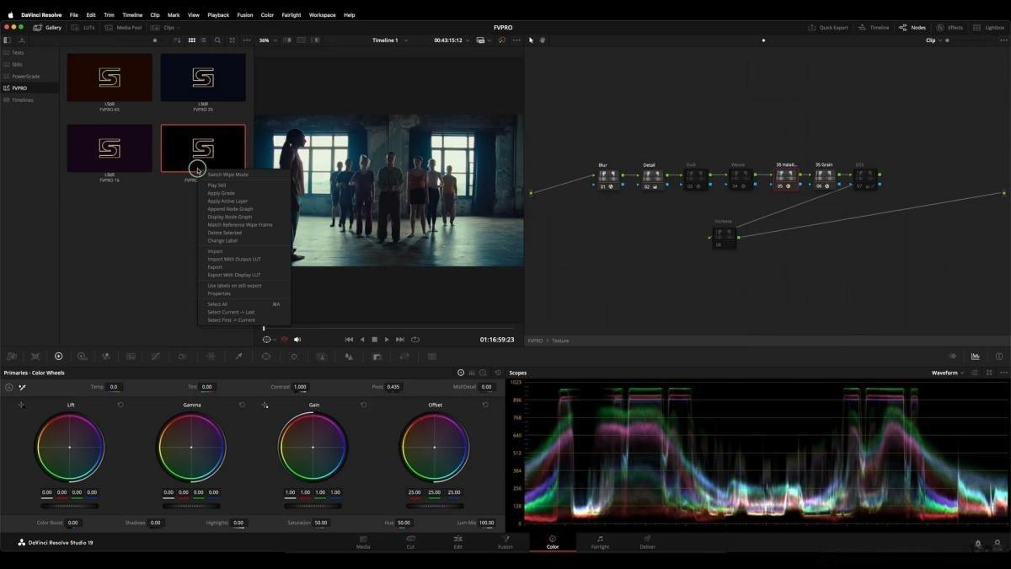
Task: Open the Power Window palette
Action: pos(266,357)
